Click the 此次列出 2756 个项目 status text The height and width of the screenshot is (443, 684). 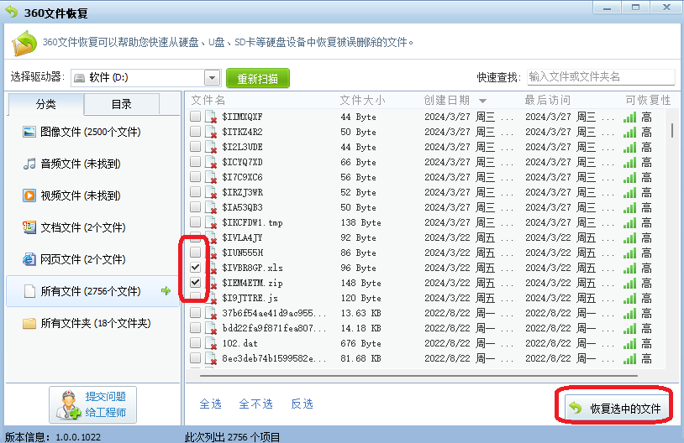tap(233, 437)
